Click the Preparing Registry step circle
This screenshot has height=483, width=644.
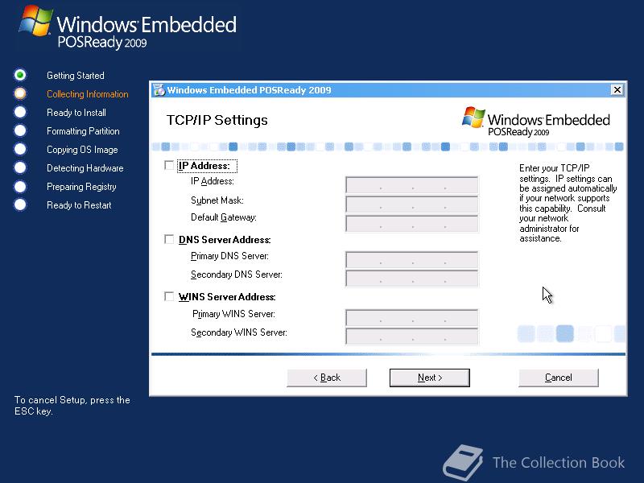20,186
